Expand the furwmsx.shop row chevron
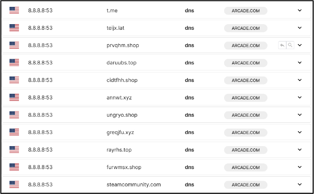The height and width of the screenshot is (194, 314). [x=299, y=167]
